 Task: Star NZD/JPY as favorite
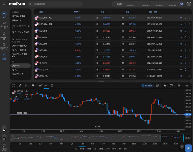point(181,50)
